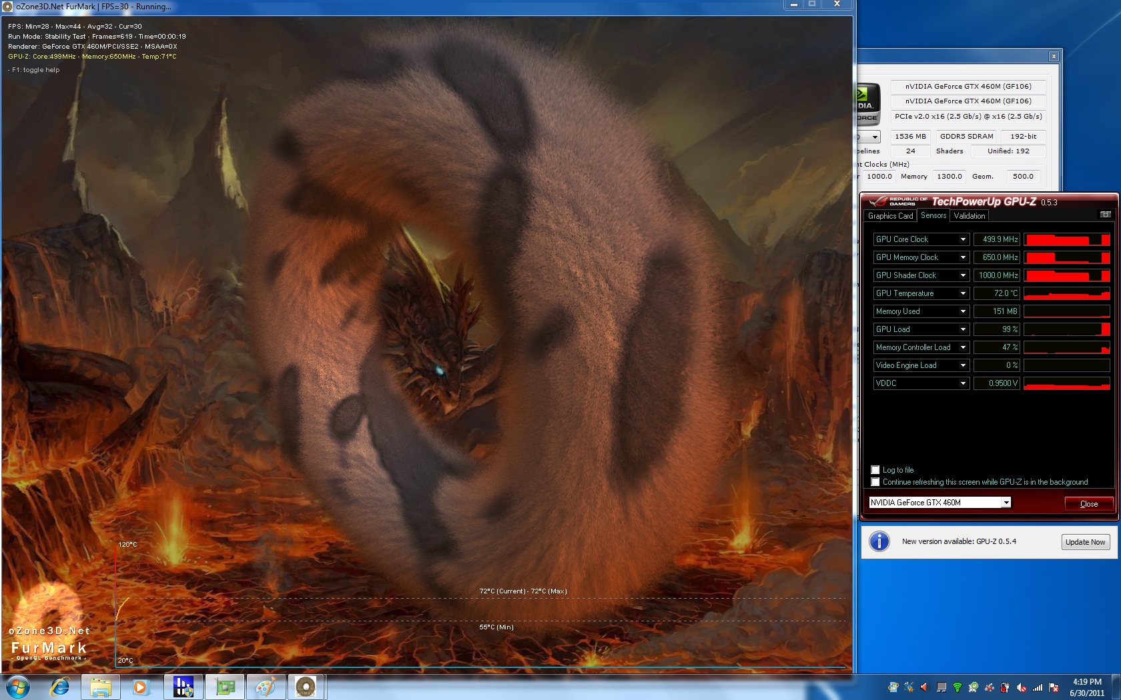Click the GPU Temperature history graph

[x=1066, y=293]
